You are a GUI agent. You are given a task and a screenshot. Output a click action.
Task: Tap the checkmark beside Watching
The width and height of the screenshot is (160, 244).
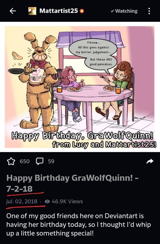[112, 11]
